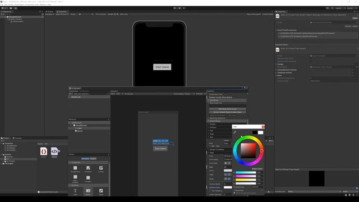The height and width of the screenshot is (202, 359).
Task: Select the UI Toolkit folder in the Project tree
Action: click(11, 161)
